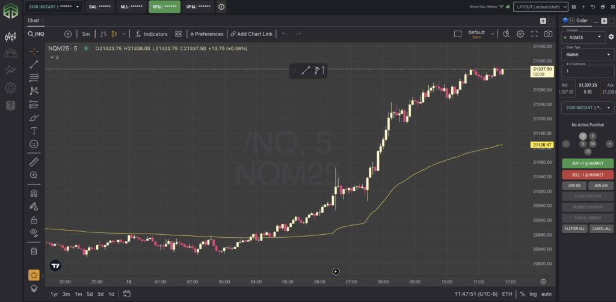Open the quick search lightning magnifier icon

[x=507, y=34]
